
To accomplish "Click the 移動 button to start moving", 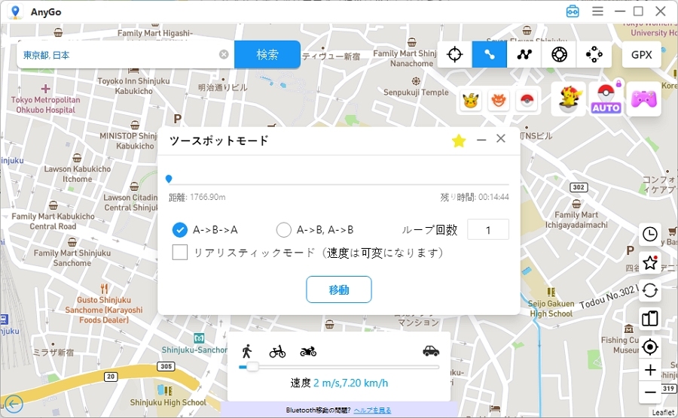I will [x=338, y=289].
